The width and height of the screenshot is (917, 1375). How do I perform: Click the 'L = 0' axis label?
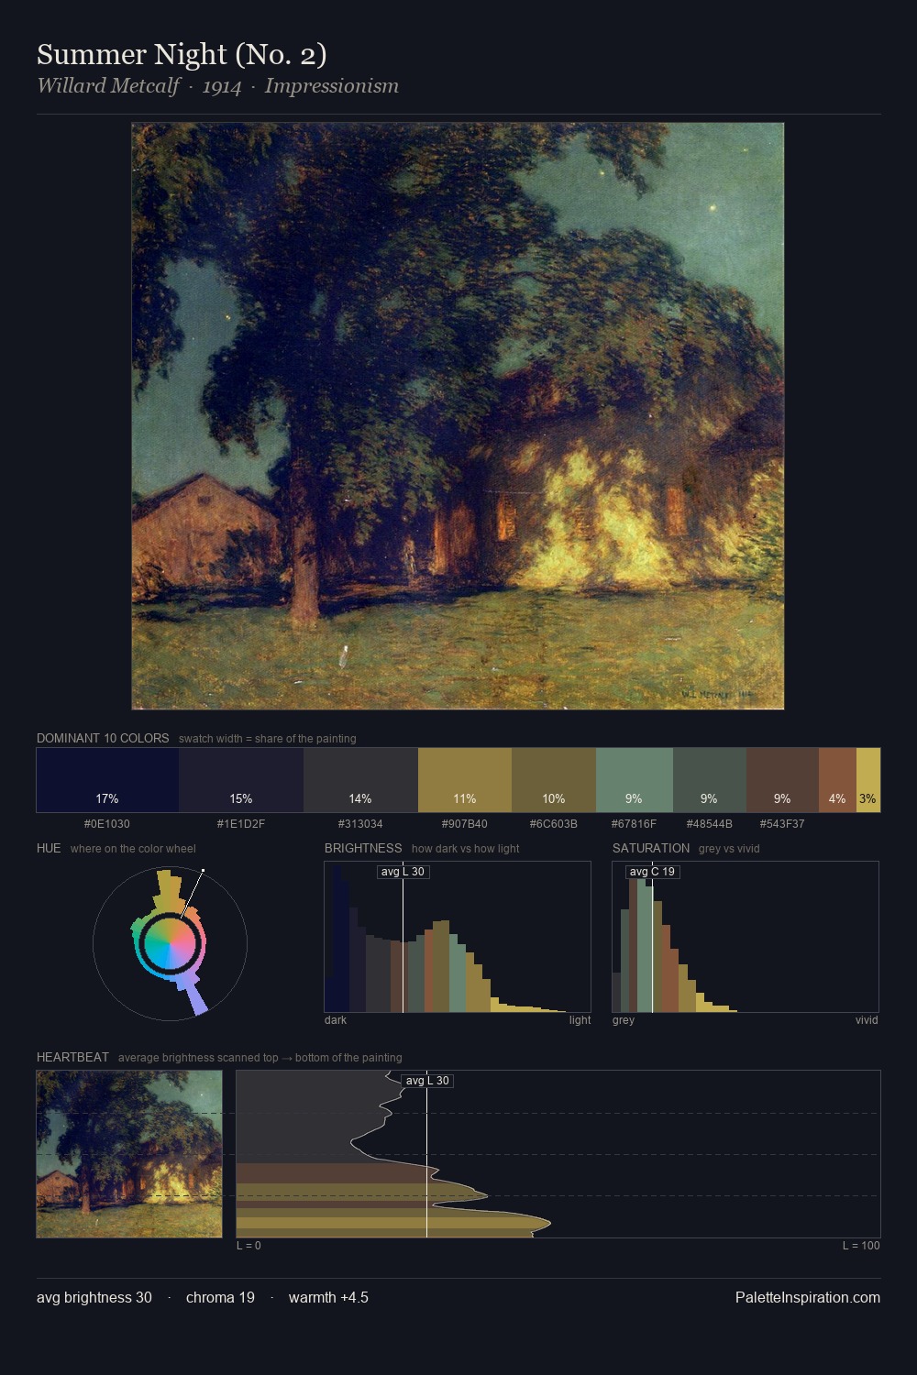249,1246
